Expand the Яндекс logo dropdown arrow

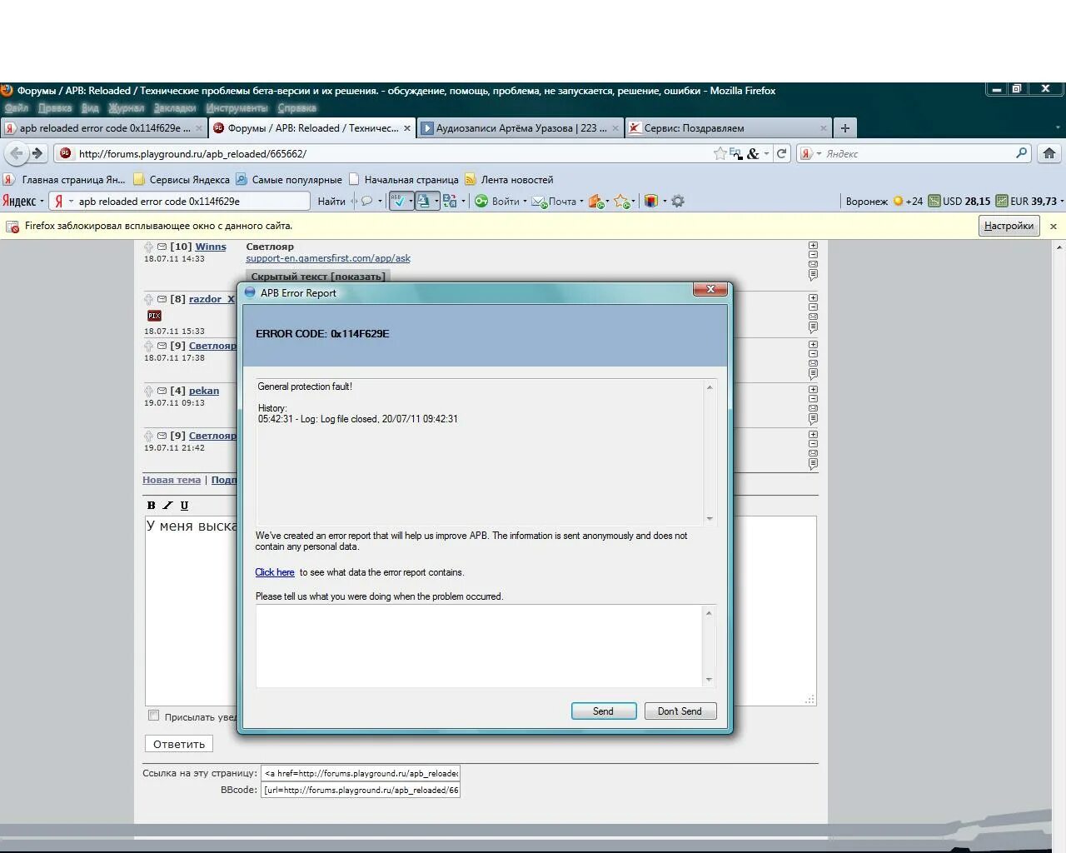(42, 201)
